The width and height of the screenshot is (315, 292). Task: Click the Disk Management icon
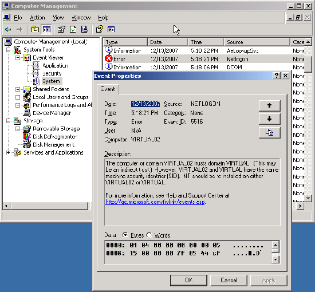point(27,144)
